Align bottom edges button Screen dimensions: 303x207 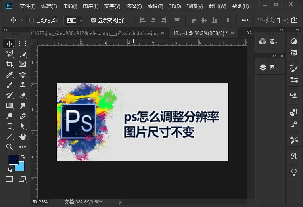215,20
